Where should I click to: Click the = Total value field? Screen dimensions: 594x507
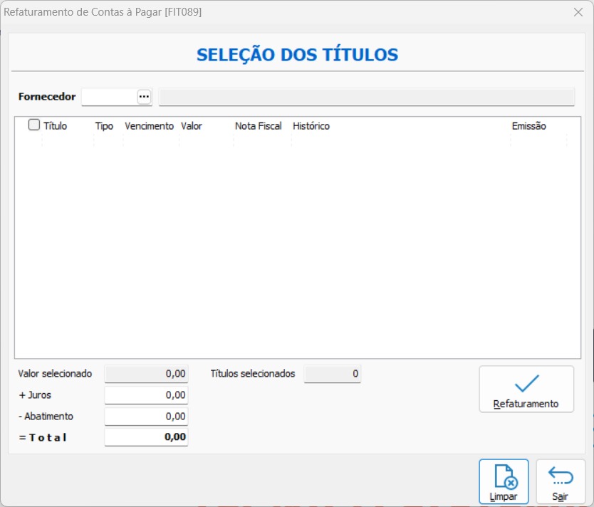[x=146, y=437]
